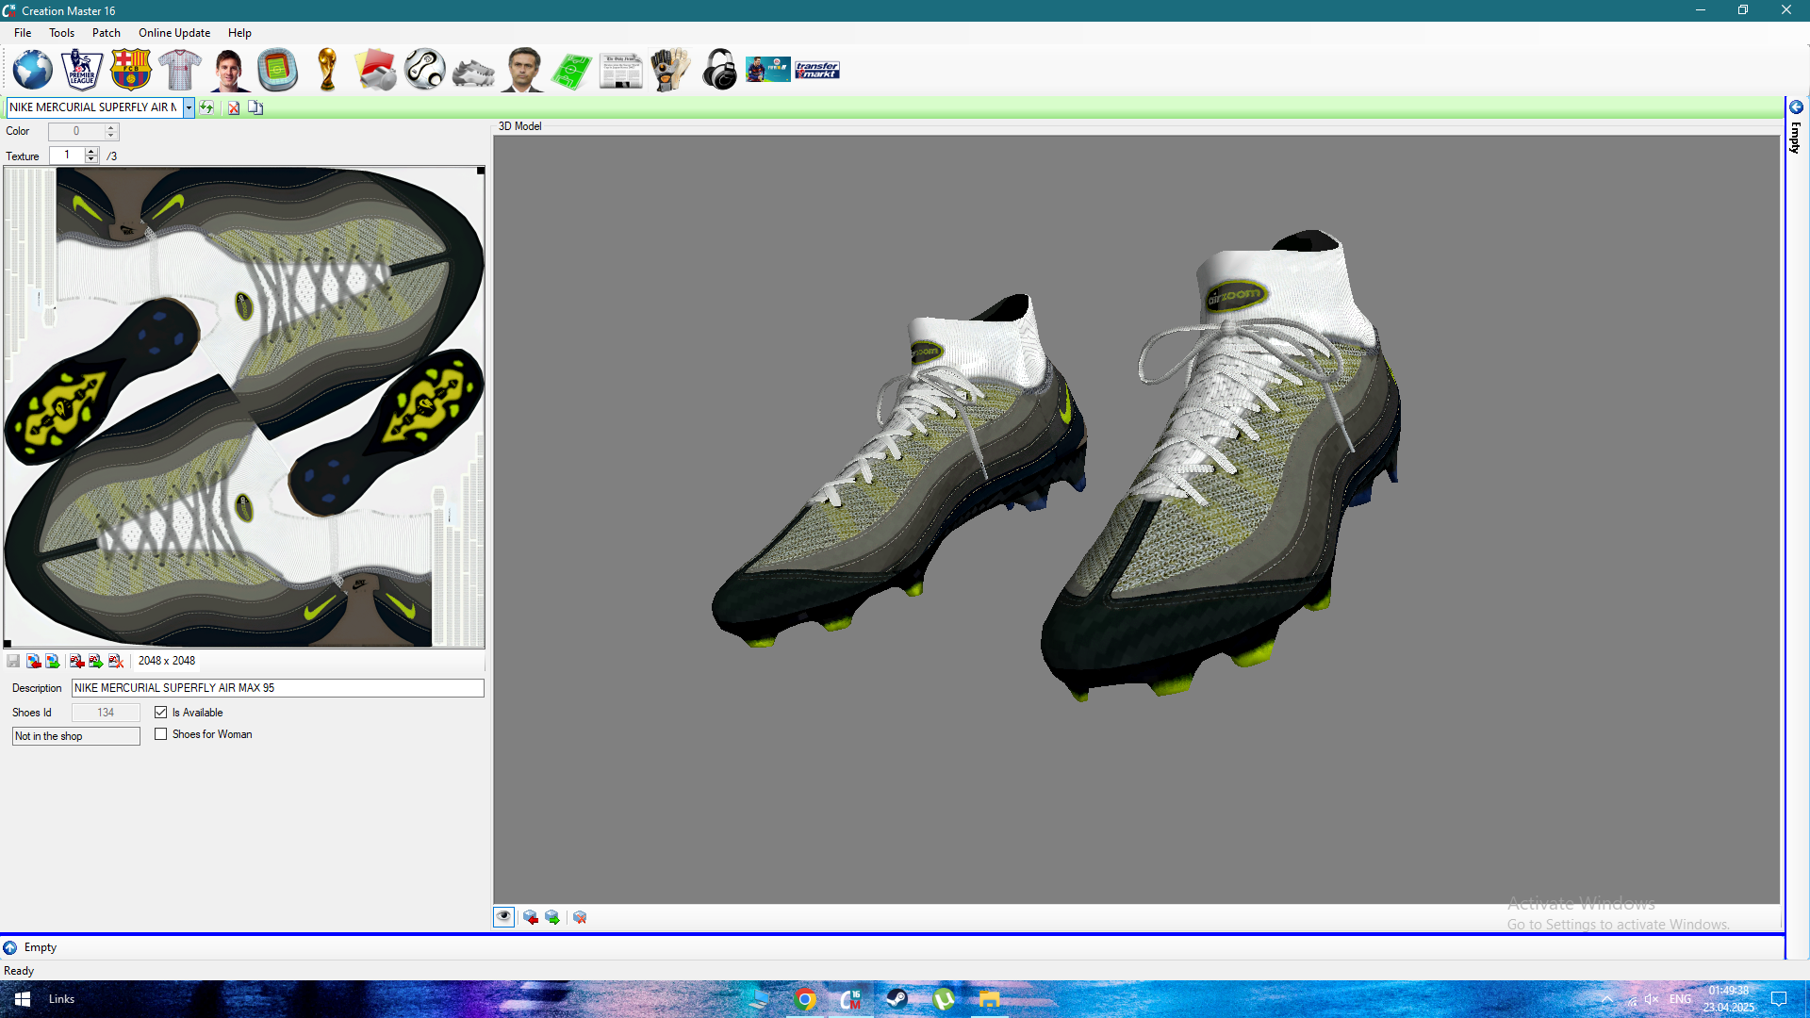Export 3D model with green arrow icon

click(552, 917)
